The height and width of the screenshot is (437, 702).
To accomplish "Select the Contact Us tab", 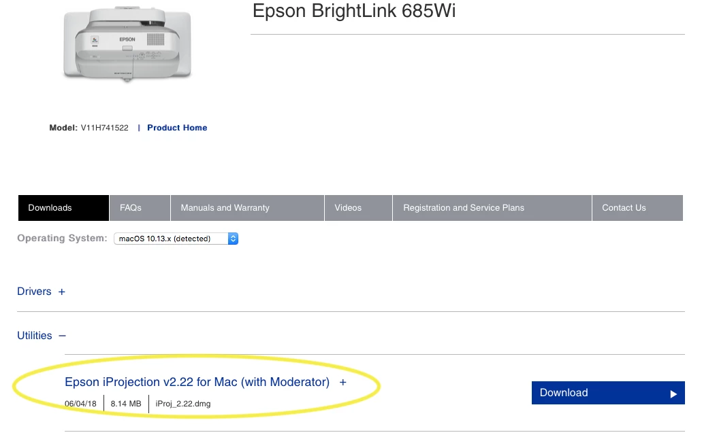I will tap(637, 208).
